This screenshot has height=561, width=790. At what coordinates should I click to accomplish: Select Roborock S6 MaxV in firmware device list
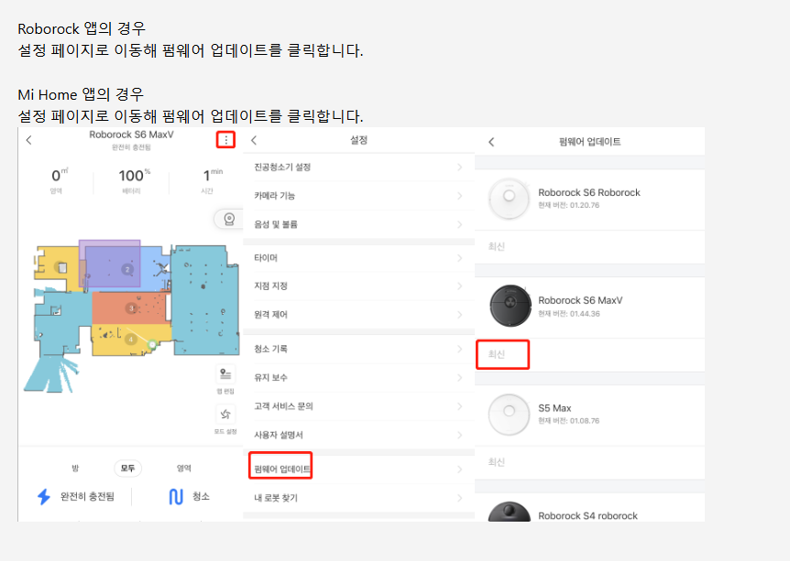coord(580,300)
